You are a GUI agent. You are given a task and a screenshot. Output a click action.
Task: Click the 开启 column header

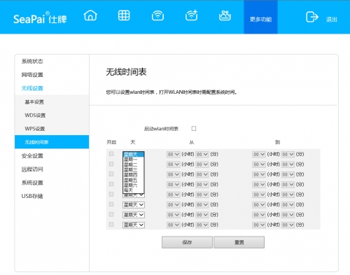click(111, 142)
